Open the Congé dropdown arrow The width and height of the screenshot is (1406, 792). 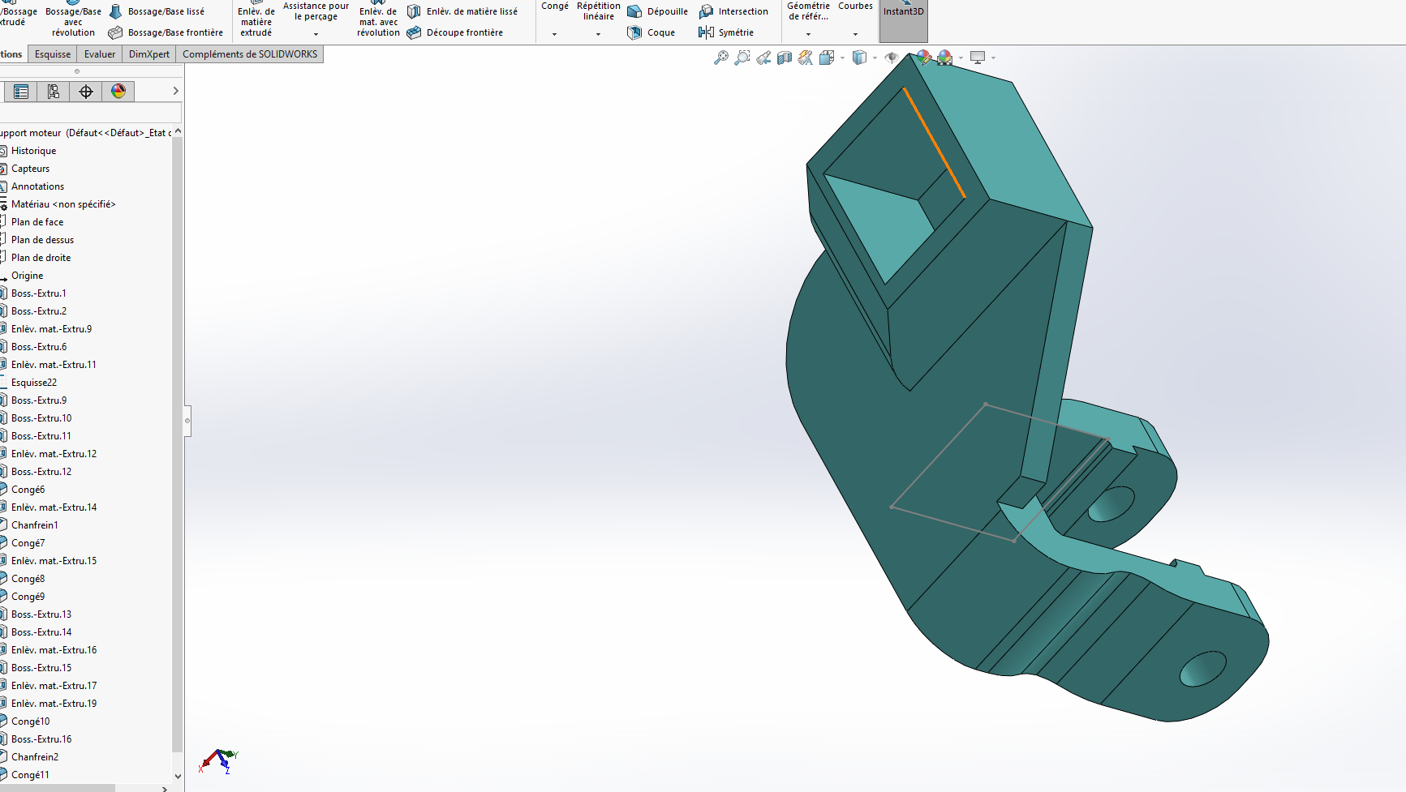click(x=555, y=34)
